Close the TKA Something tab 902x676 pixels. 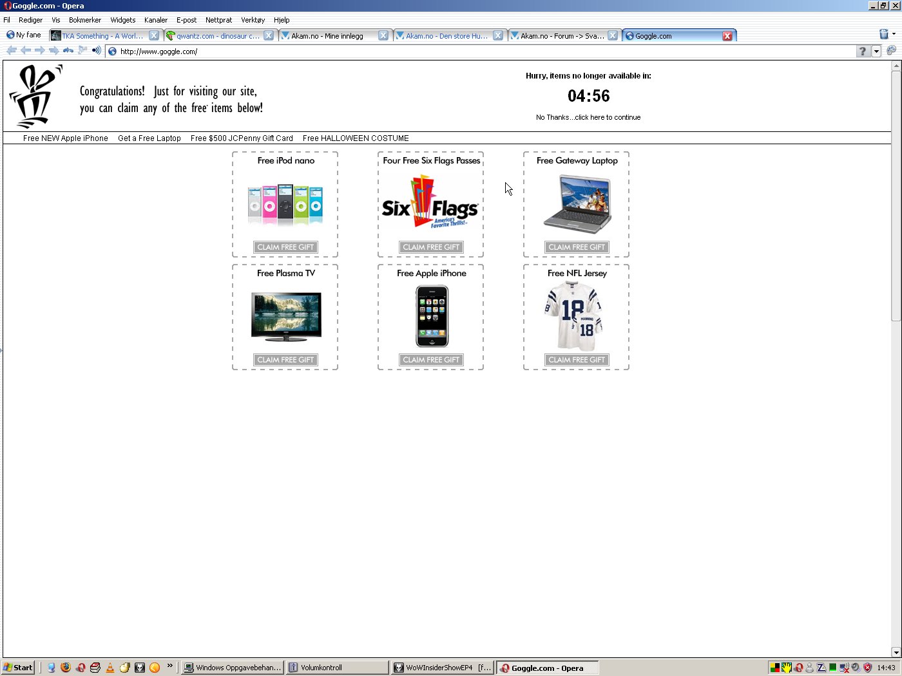(x=154, y=35)
